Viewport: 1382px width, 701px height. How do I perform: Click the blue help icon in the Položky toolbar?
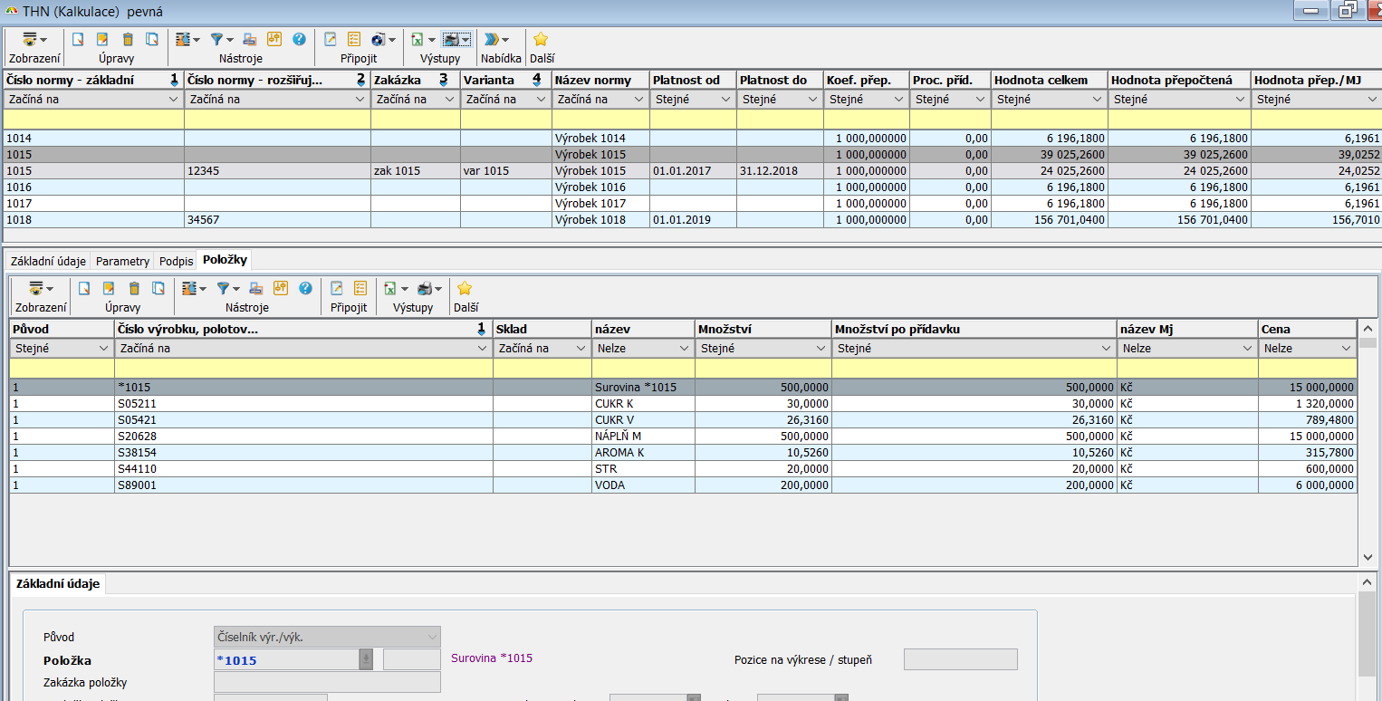coord(305,288)
